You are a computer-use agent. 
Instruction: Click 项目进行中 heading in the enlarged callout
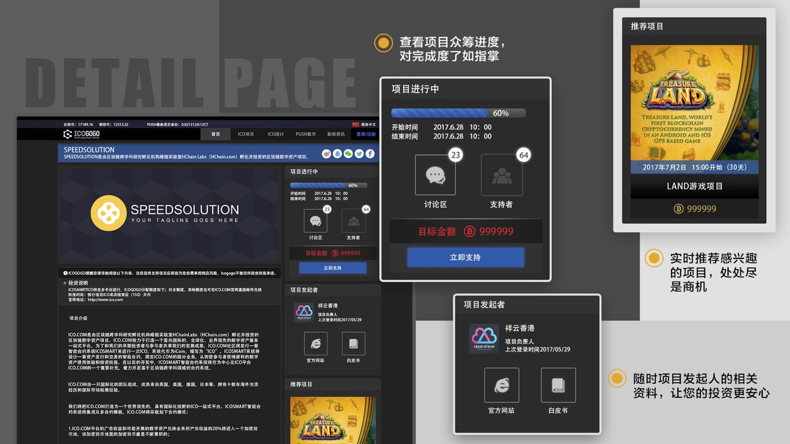pyautogui.click(x=415, y=89)
